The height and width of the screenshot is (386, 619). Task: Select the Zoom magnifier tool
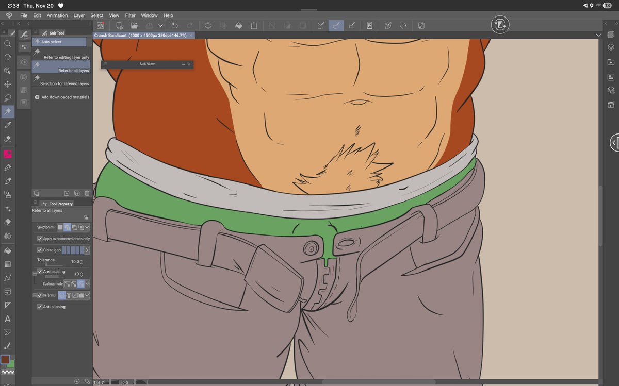click(x=7, y=44)
